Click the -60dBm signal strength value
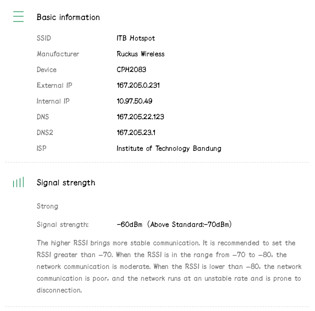 [x=130, y=225]
